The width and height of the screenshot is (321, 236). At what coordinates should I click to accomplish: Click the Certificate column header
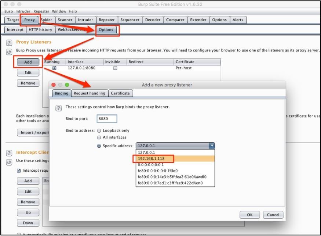point(197,62)
